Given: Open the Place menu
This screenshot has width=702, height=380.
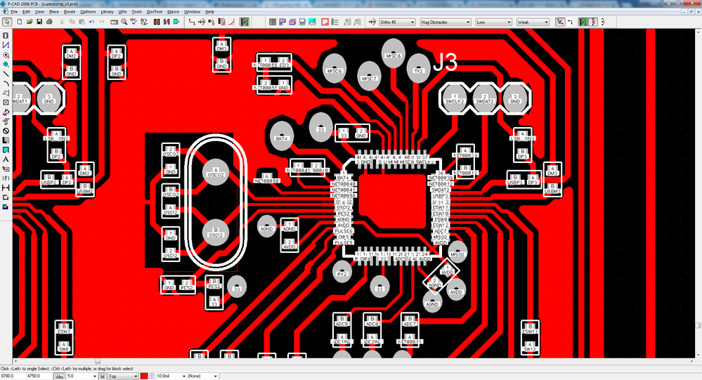Looking at the screenshot, I should [x=53, y=12].
